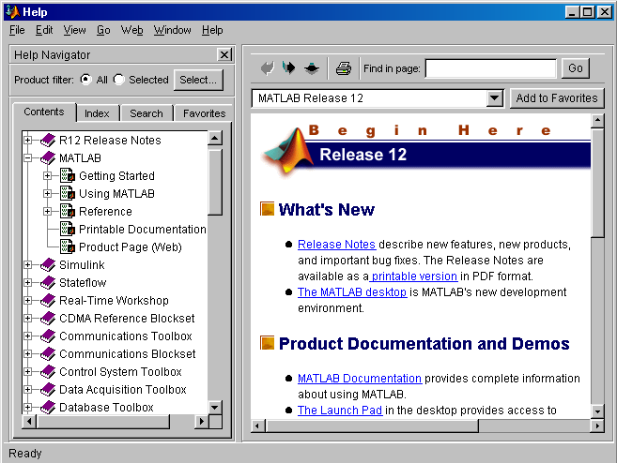Open the Edit menu

[x=44, y=30]
